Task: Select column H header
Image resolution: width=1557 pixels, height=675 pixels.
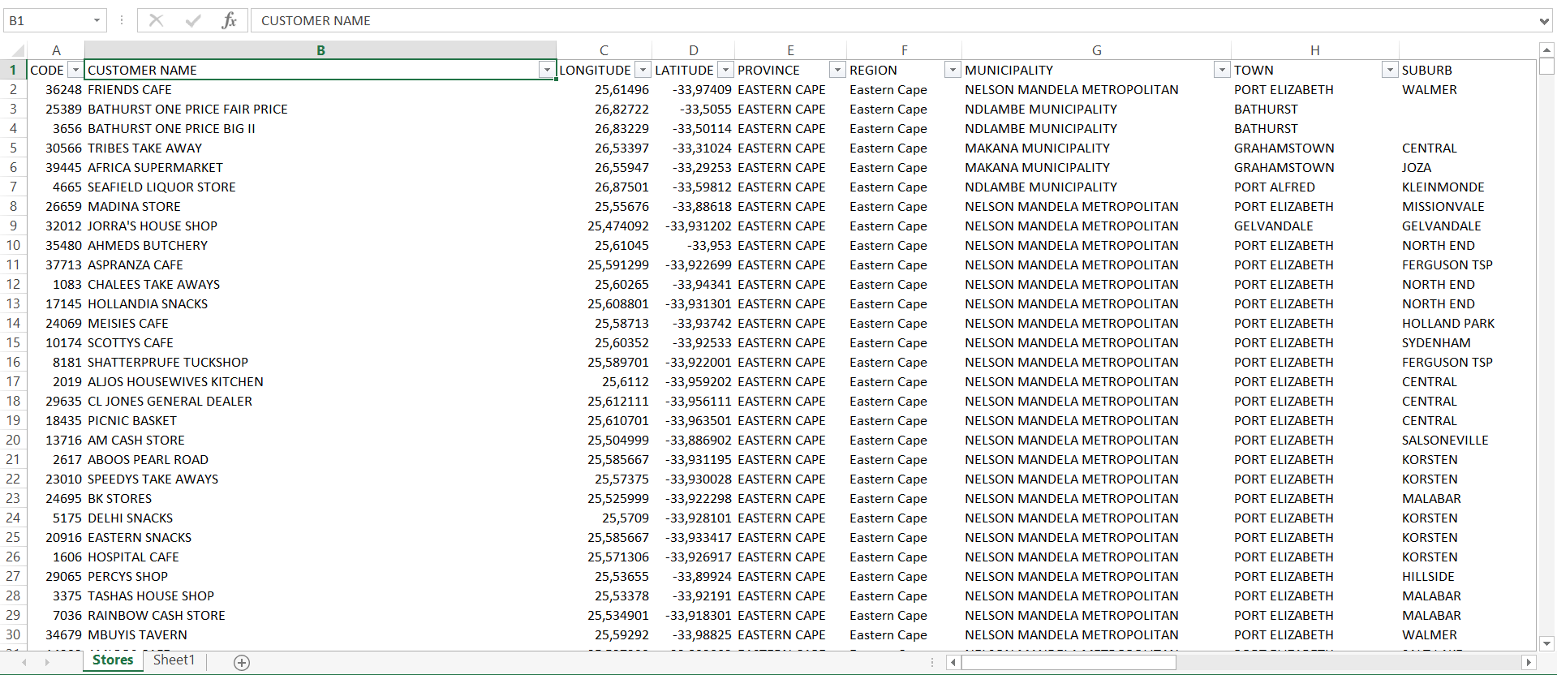Action: [1315, 50]
